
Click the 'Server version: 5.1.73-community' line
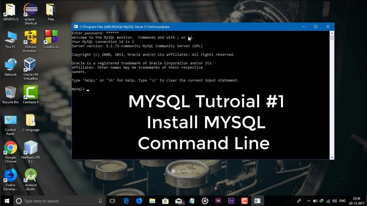point(137,46)
